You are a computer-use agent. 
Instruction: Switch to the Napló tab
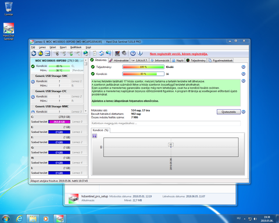tap(178, 60)
